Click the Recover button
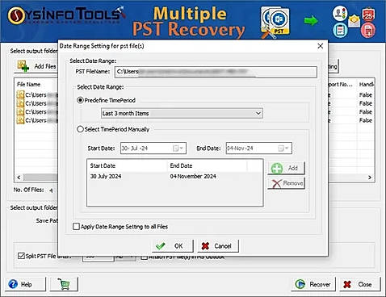This screenshot has height=297, width=386. click(x=313, y=284)
